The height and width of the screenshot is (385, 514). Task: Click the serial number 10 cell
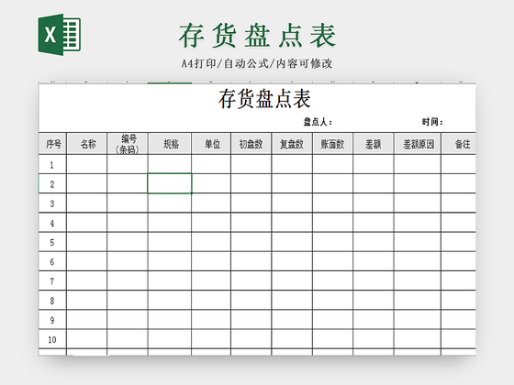pos(52,339)
